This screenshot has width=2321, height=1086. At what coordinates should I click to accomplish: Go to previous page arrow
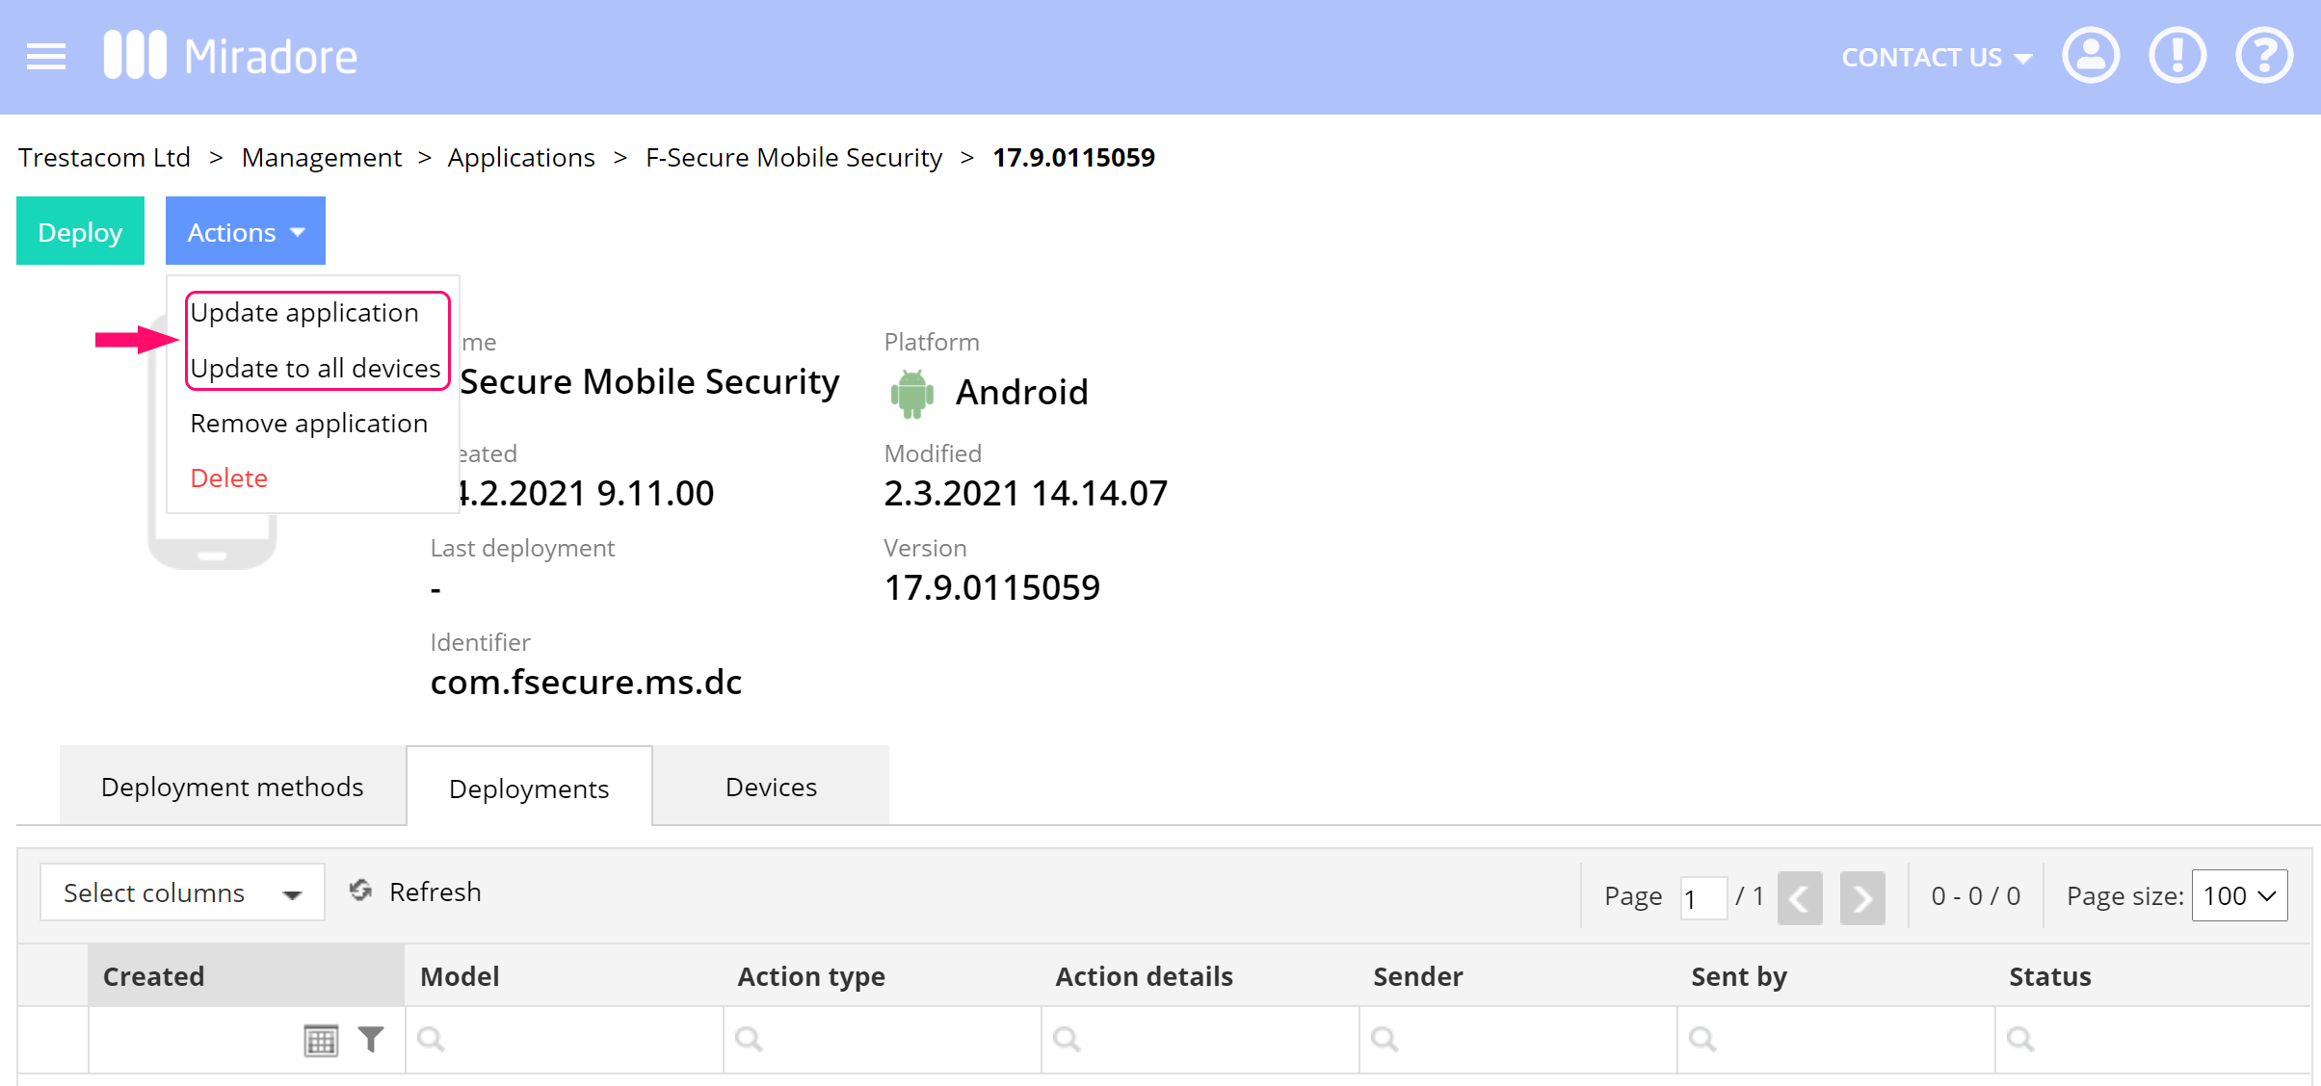coord(1800,897)
